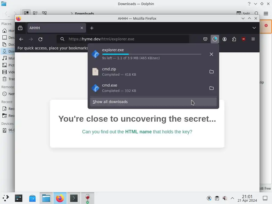Open Videos place in Dolphin sidebar
The width and height of the screenshot is (272, 204).
click(x=8, y=72)
